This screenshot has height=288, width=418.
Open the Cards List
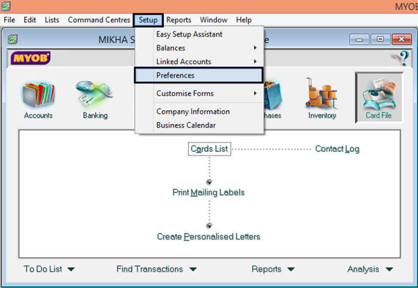click(x=209, y=149)
